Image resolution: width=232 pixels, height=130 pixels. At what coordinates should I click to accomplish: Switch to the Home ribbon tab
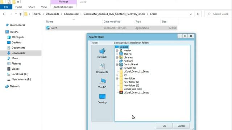pyautogui.click(x=18, y=7)
